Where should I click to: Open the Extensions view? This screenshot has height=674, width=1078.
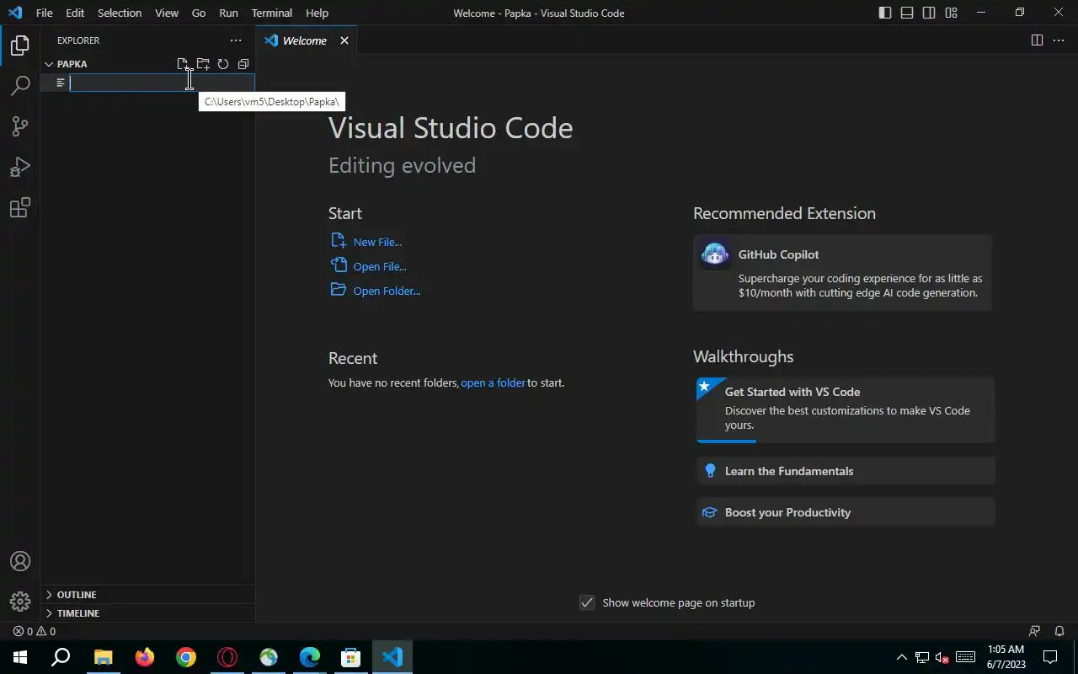coord(20,207)
